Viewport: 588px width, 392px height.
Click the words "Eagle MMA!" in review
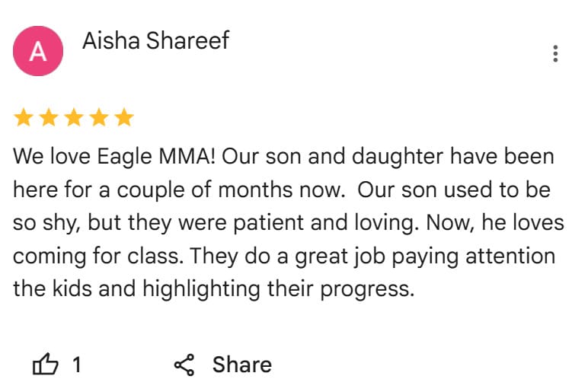click(x=156, y=157)
